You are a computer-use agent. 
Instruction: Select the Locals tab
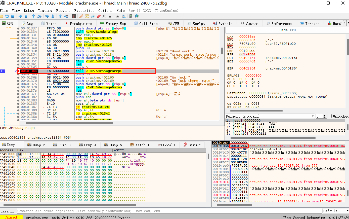(x=166, y=145)
